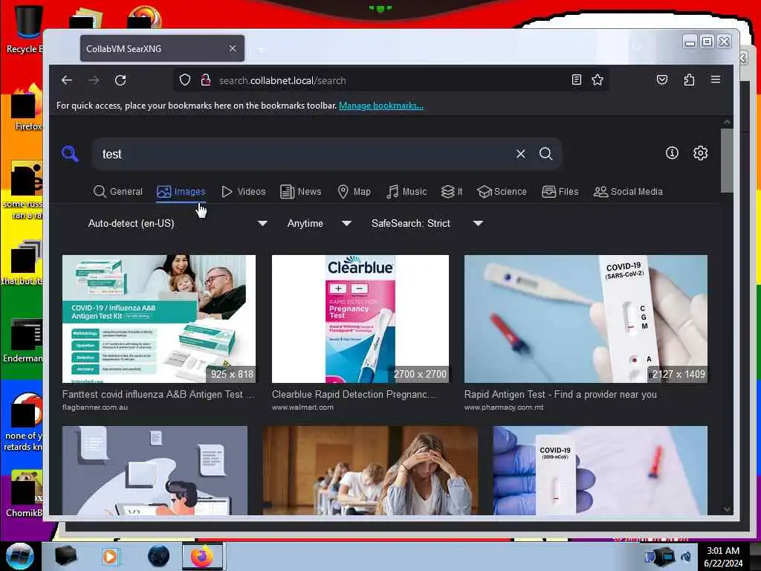Click the www.walmart.com source text

click(x=302, y=407)
